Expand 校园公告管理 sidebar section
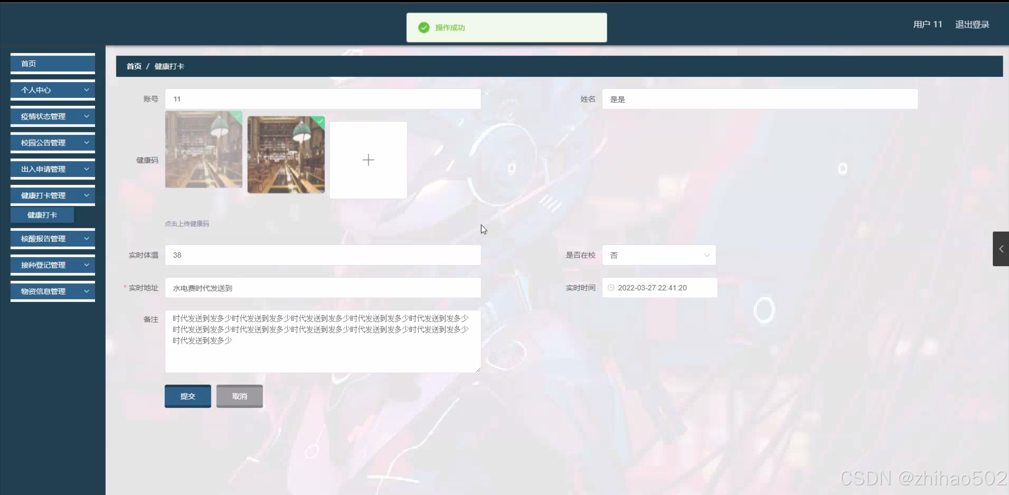 [x=52, y=143]
